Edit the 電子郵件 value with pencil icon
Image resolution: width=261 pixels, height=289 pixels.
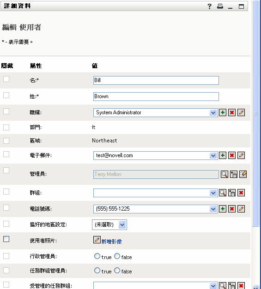click(x=241, y=155)
